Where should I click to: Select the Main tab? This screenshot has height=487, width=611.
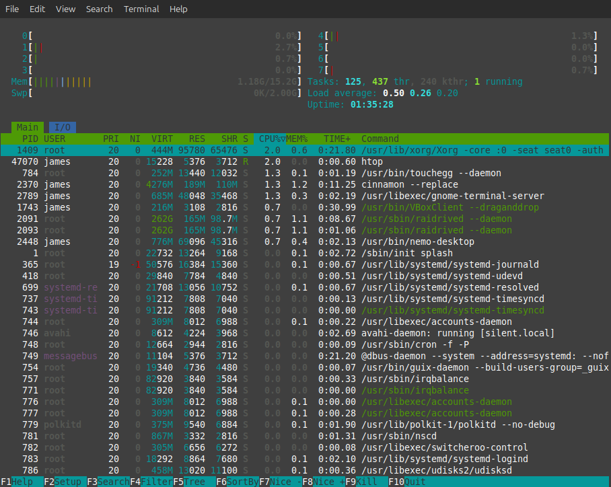[x=28, y=127]
